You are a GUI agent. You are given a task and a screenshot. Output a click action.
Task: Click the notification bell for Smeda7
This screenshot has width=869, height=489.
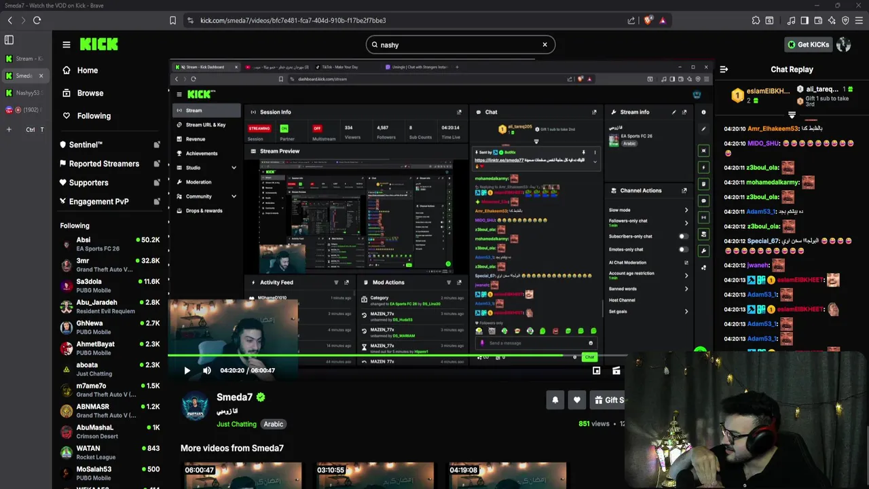click(555, 400)
